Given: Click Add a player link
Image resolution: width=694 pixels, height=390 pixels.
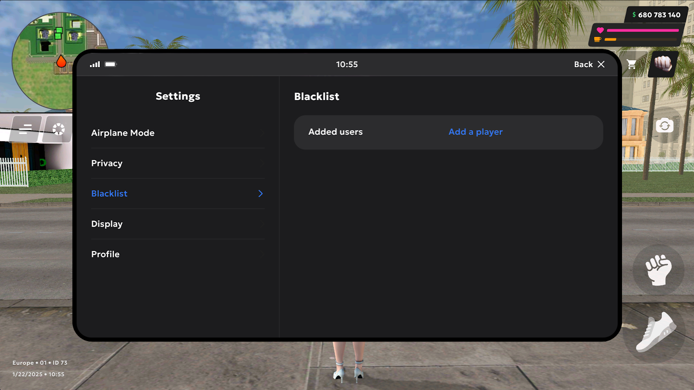Looking at the screenshot, I should (475, 132).
